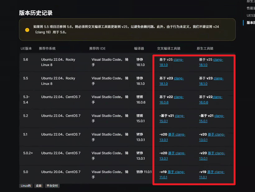Select UE version cell 5.1
The image size is (255, 192).
(25, 134)
